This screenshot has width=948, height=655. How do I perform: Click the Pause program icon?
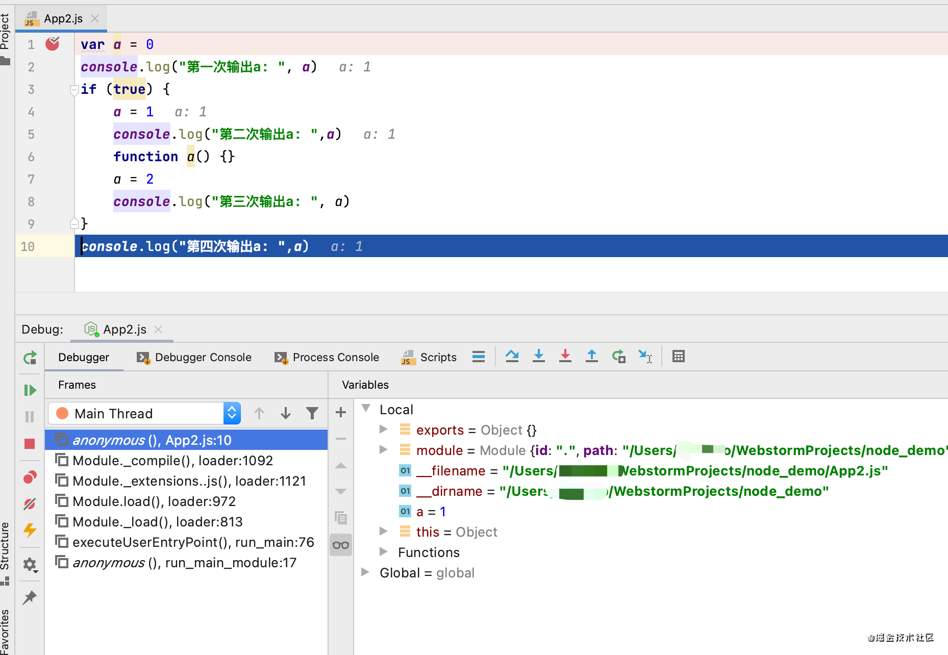click(x=30, y=417)
